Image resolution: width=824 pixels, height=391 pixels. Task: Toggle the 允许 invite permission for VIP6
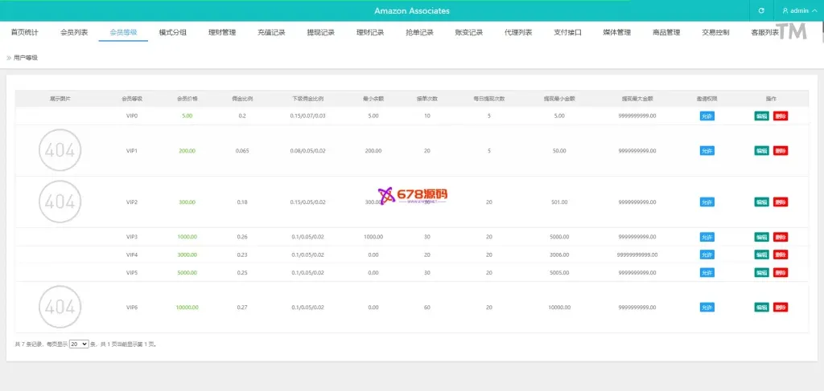[x=707, y=308]
